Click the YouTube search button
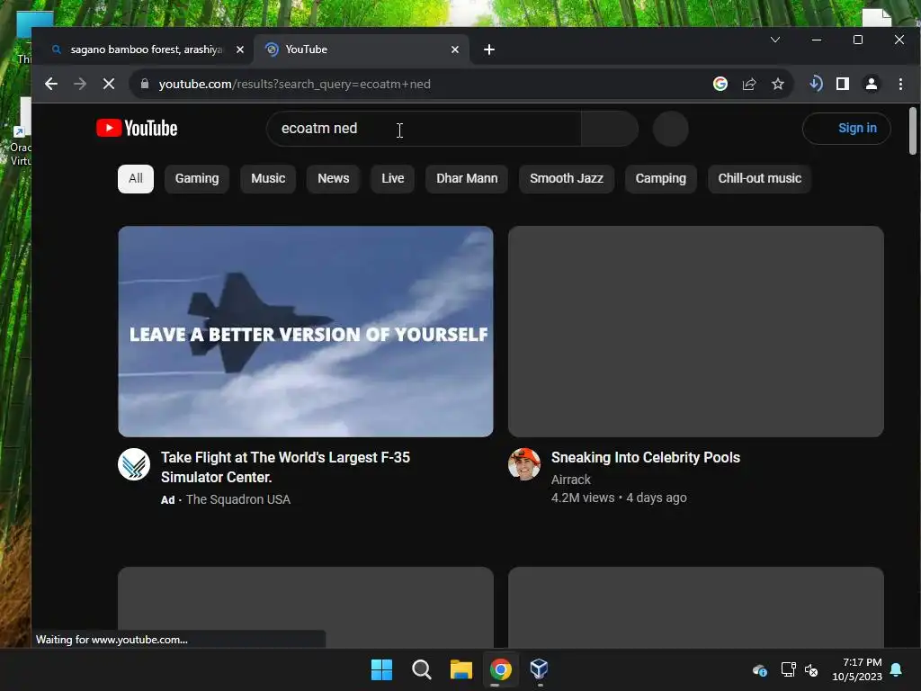Screen dimensions: 921x691 tap(610, 128)
